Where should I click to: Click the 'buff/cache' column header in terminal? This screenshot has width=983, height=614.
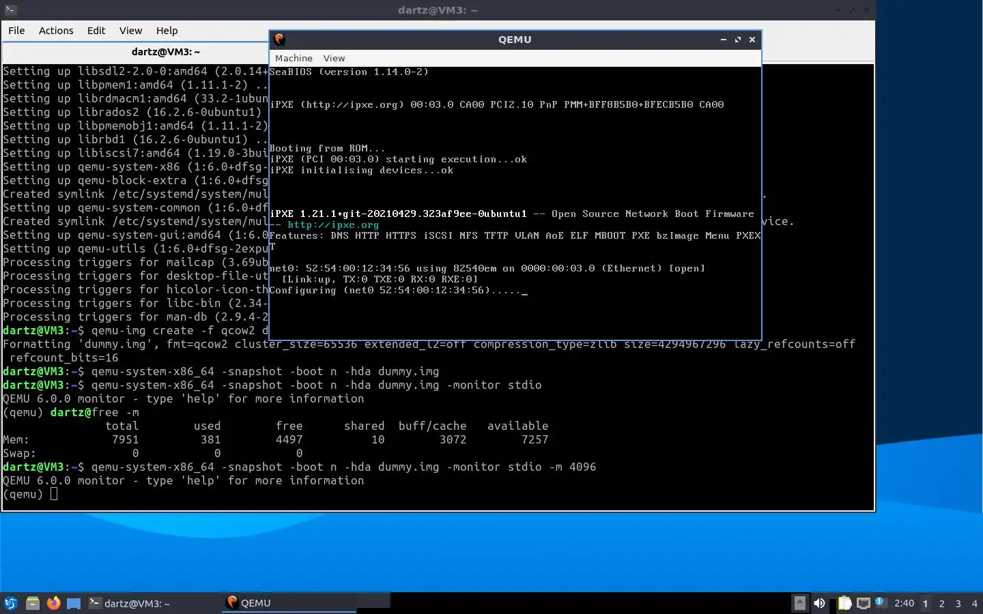tap(432, 426)
